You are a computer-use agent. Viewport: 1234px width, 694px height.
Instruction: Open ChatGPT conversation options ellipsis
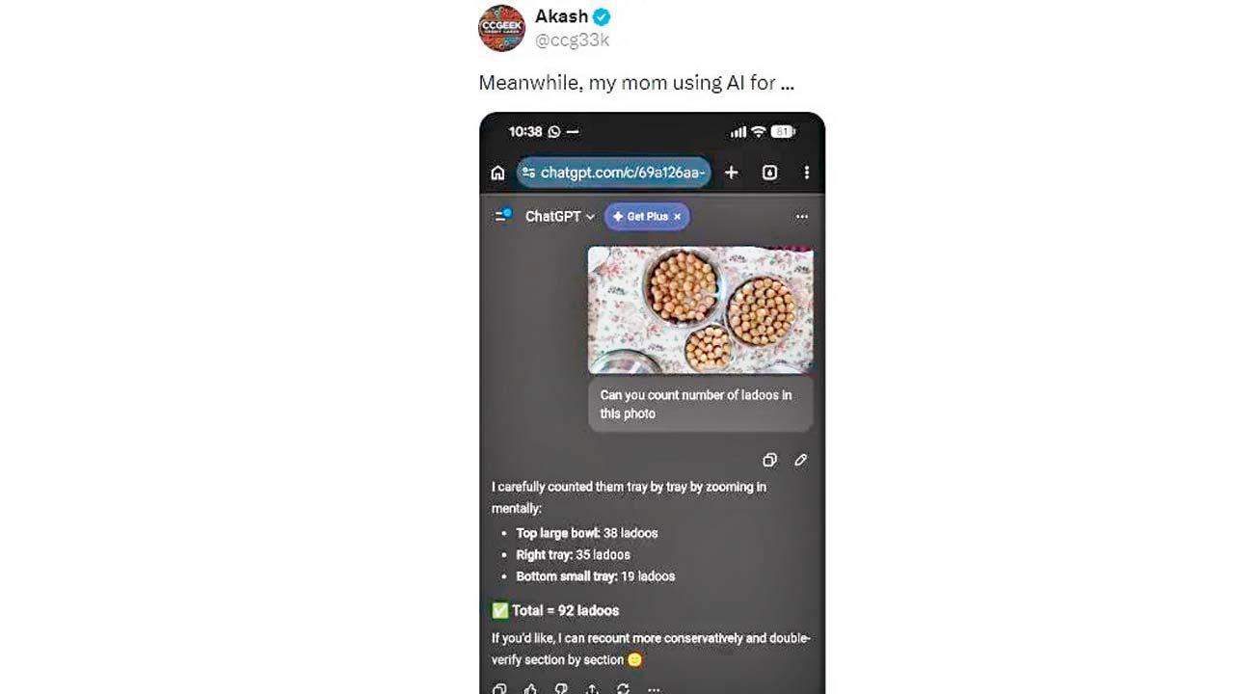[801, 217]
